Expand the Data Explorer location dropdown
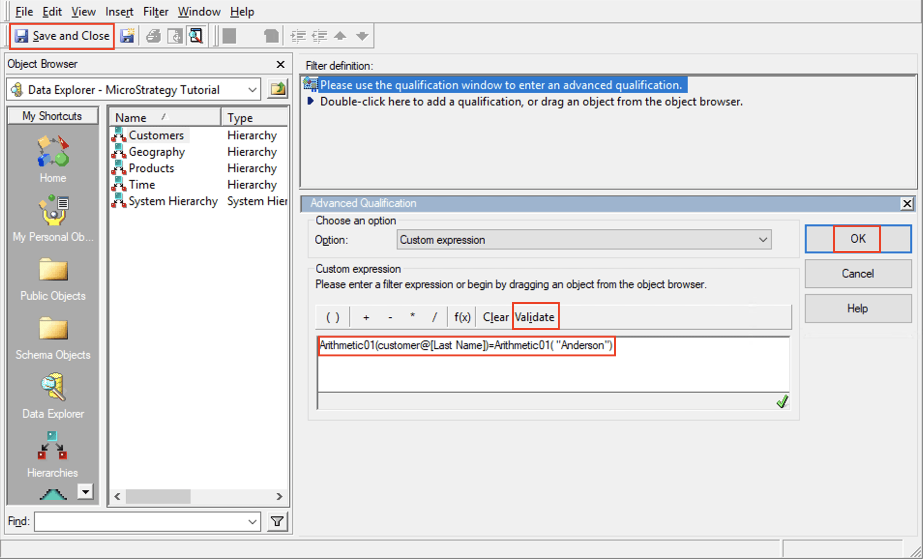 [252, 90]
